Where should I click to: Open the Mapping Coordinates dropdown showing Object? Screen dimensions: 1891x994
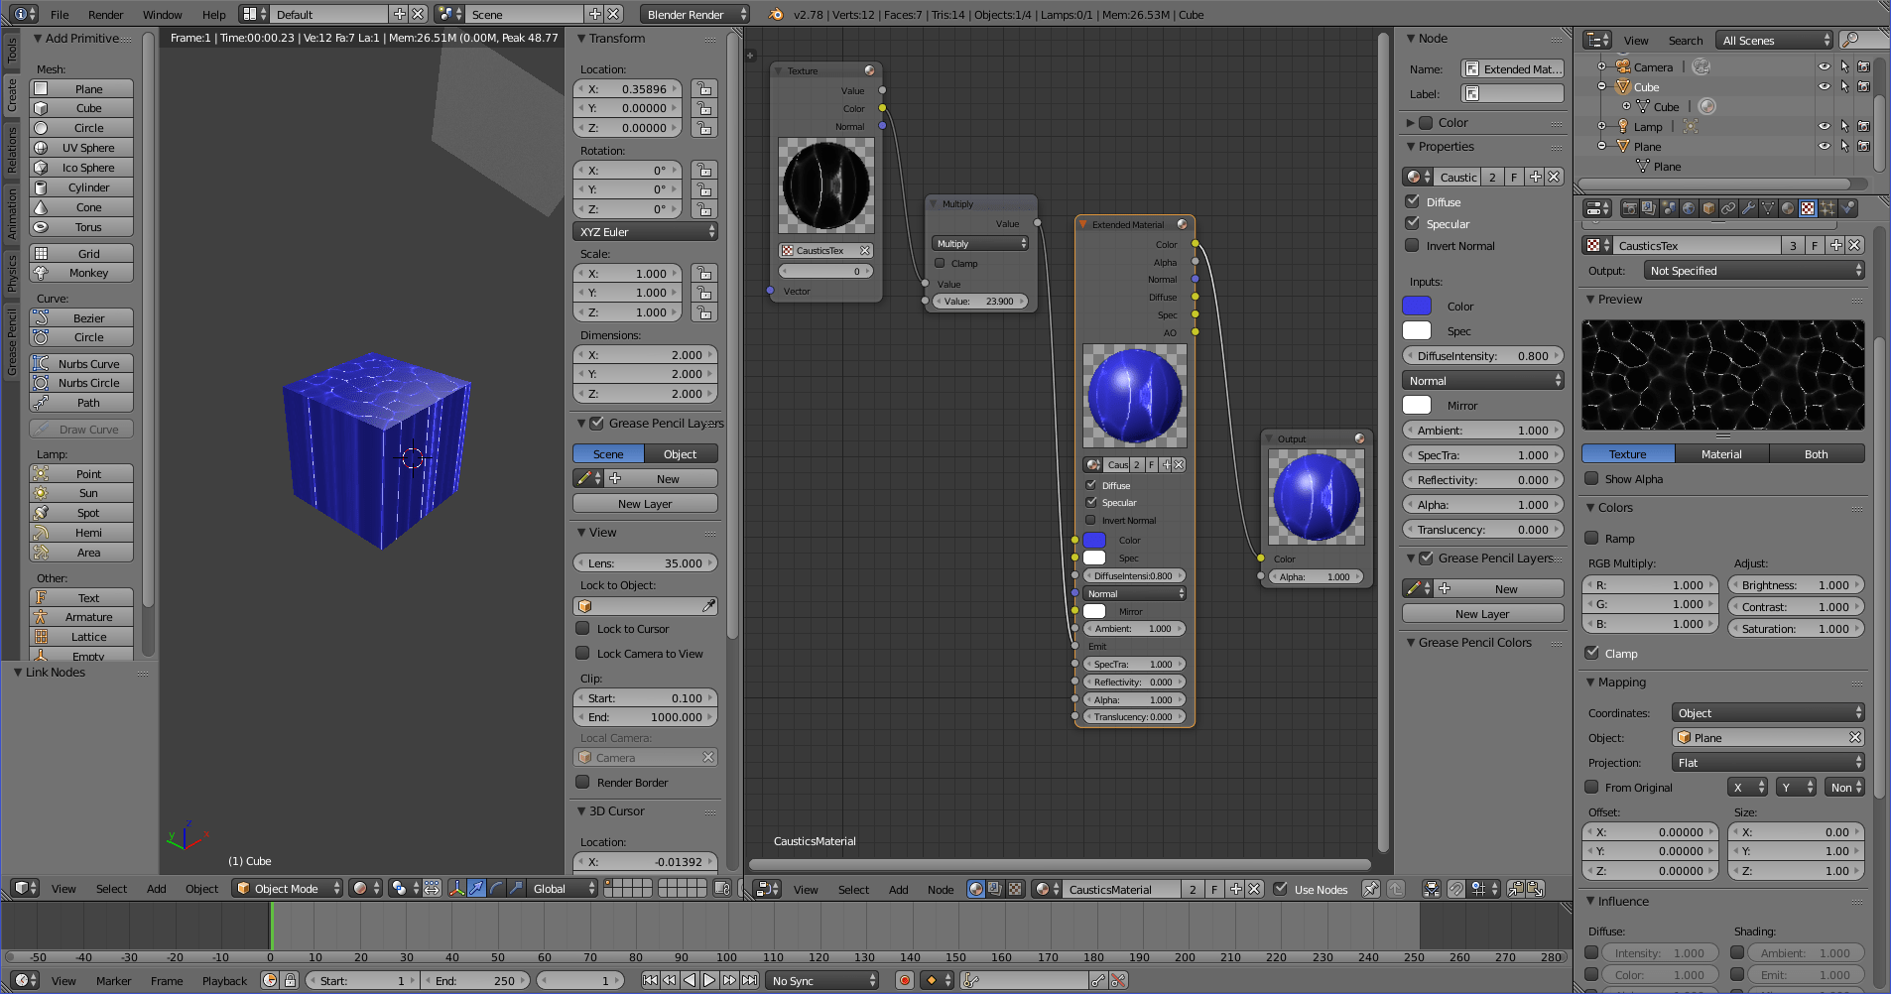(1767, 712)
